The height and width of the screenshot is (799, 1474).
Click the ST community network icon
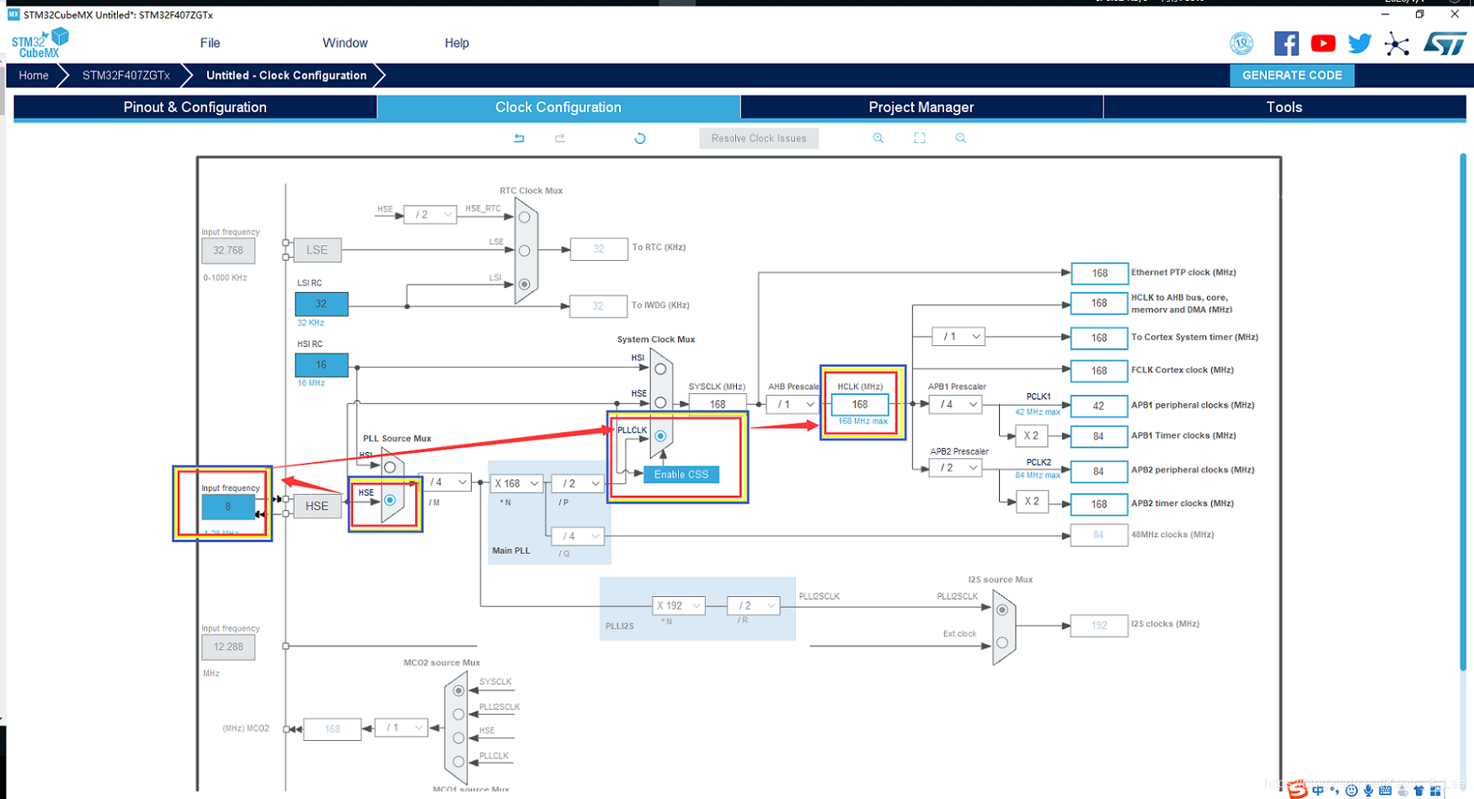(x=1397, y=44)
